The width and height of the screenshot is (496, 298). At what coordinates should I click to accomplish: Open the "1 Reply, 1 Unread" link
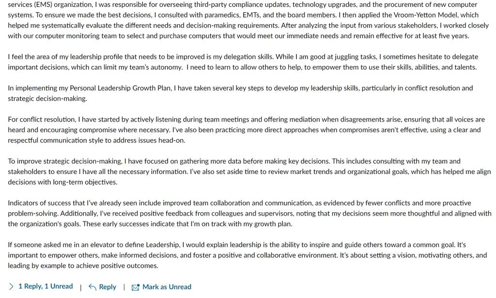[46, 286]
